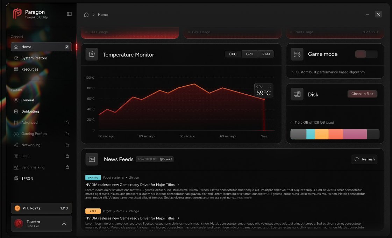Screen dimensions: 392x238
Task: Click the Debloating trash icon
Action: point(16,111)
